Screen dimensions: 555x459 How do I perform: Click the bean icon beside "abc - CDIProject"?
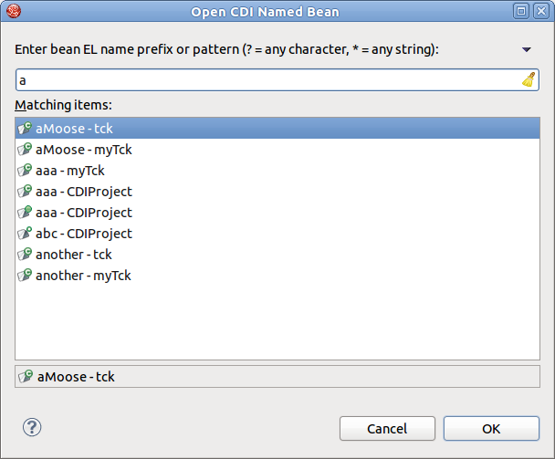[x=26, y=234]
